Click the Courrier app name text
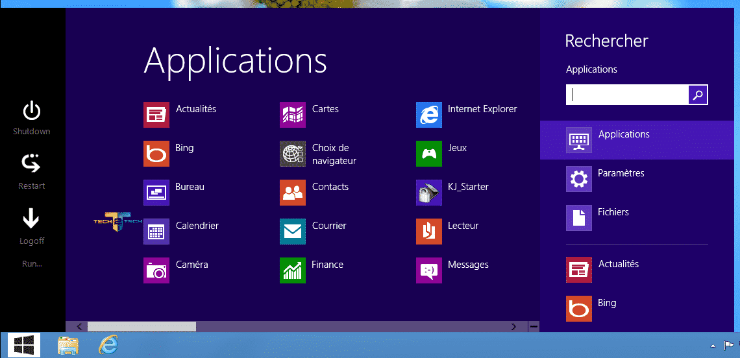740x358 pixels. pos(329,226)
